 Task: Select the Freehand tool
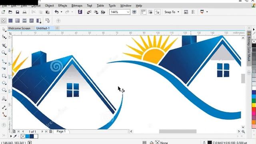[x=4, y=61]
